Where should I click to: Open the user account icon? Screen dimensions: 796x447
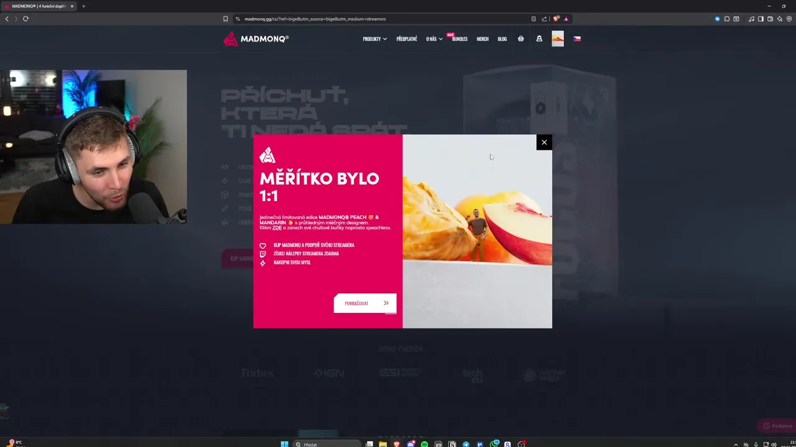[x=539, y=38]
